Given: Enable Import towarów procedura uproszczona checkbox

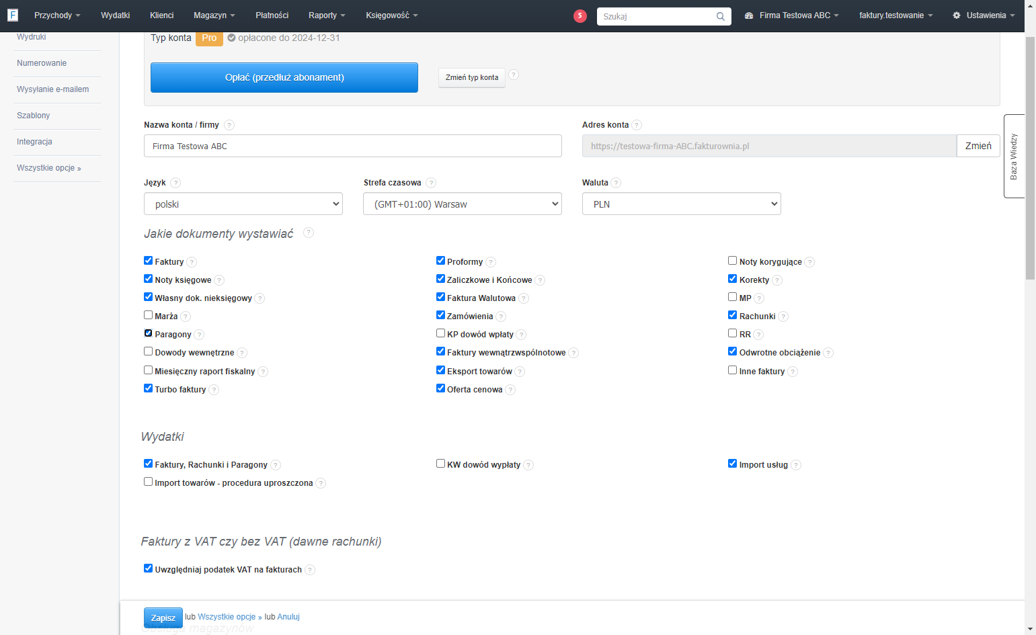Looking at the screenshot, I should (x=148, y=482).
